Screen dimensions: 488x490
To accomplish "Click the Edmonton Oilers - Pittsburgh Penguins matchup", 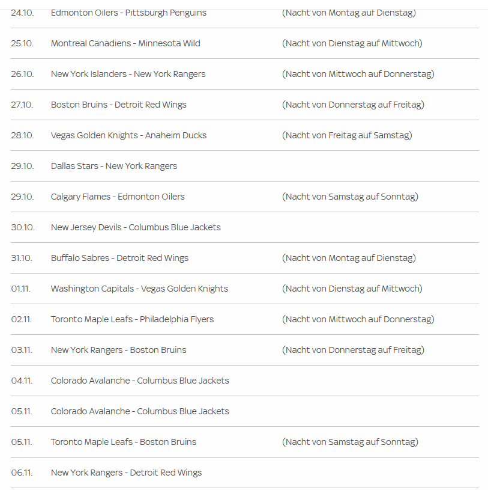I will pos(128,13).
